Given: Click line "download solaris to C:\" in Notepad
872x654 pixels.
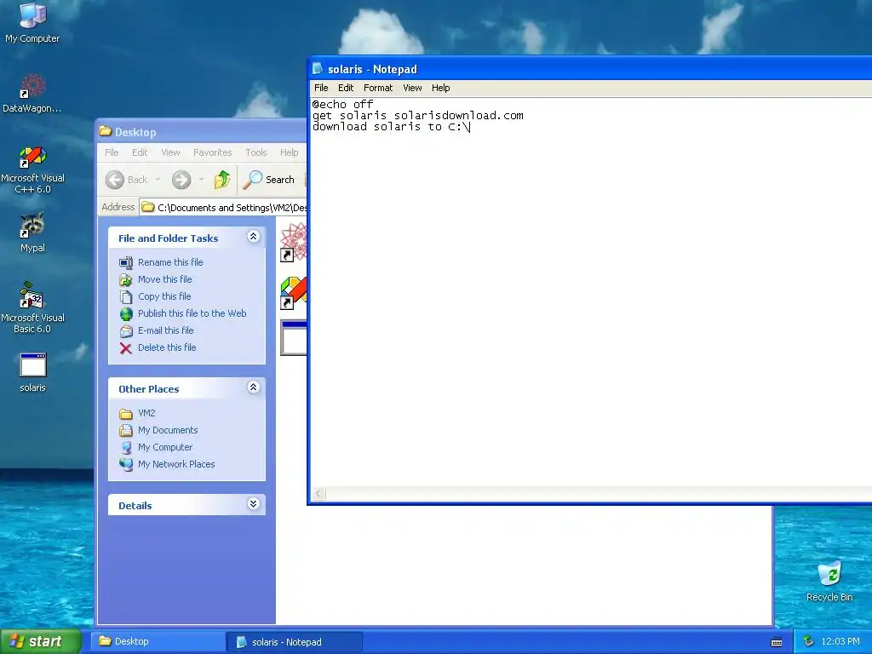Looking at the screenshot, I should click(390, 126).
